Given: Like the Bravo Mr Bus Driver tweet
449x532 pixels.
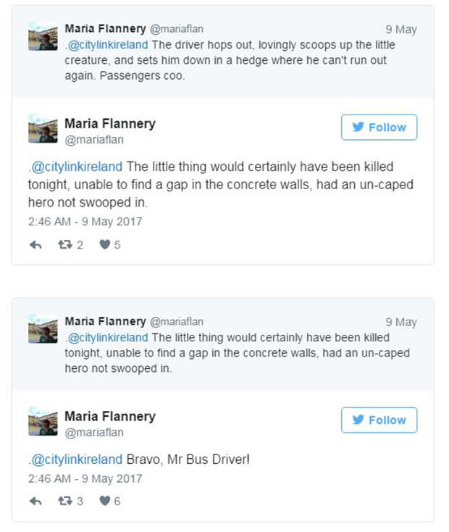Looking at the screenshot, I should point(110,501).
